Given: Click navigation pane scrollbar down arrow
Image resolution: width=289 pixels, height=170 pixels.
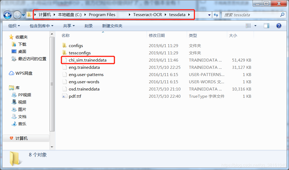Looking at the screenshot, I should pyautogui.click(x=52, y=147).
